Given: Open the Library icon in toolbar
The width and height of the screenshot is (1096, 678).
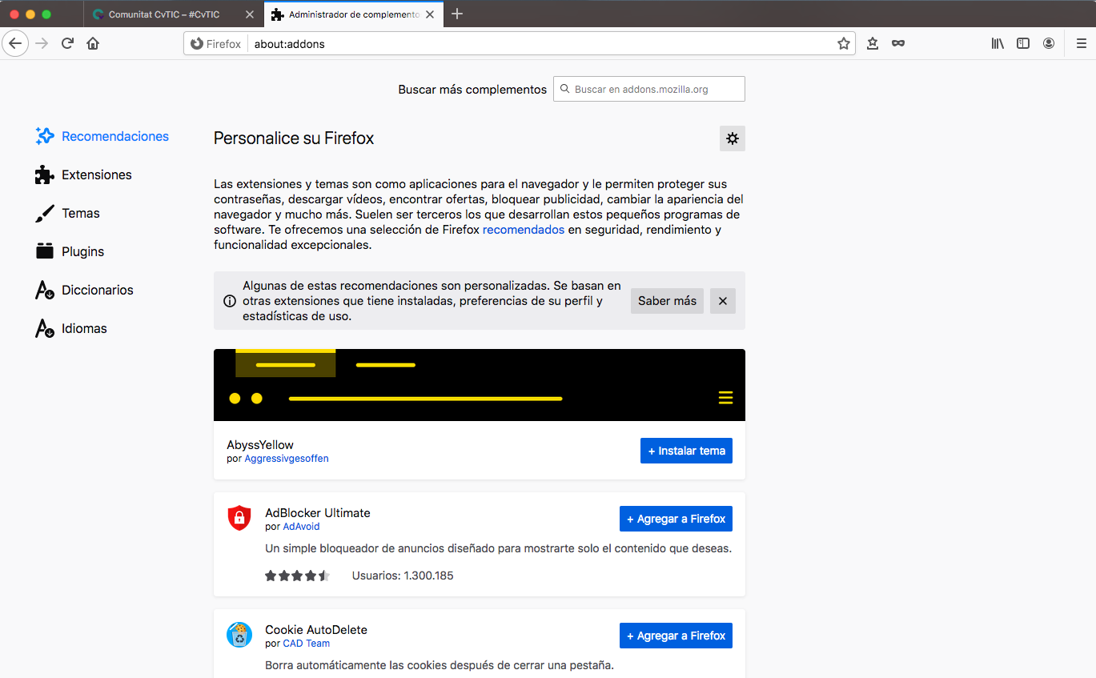Looking at the screenshot, I should pyautogui.click(x=998, y=44).
